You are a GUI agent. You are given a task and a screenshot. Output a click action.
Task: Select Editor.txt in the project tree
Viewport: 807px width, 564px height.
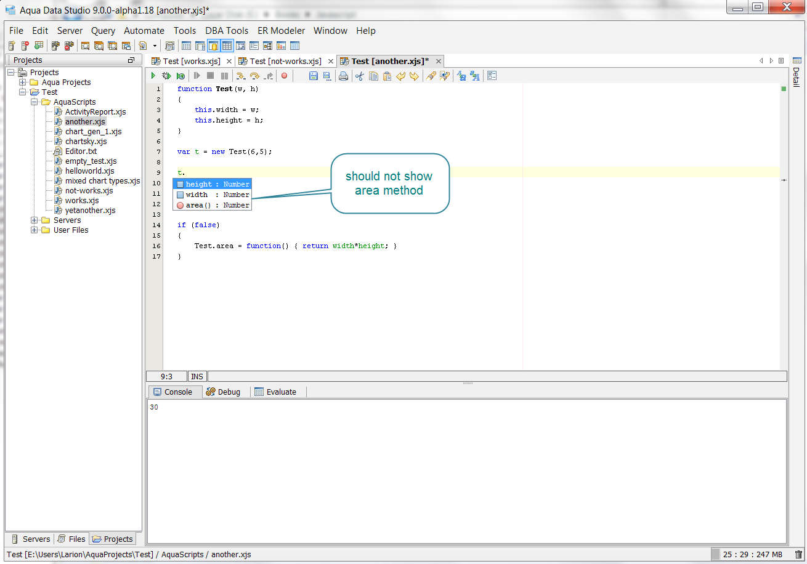tap(81, 151)
